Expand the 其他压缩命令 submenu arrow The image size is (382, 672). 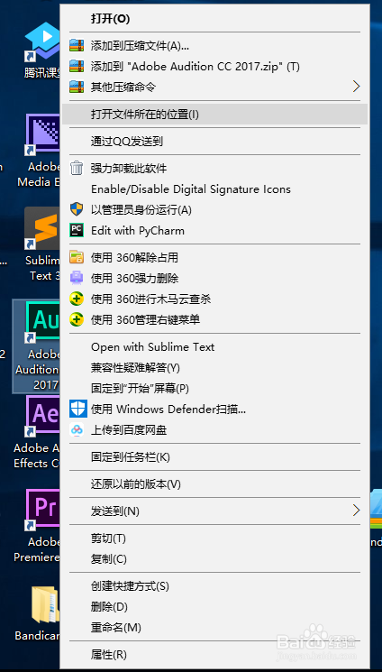[x=356, y=87]
